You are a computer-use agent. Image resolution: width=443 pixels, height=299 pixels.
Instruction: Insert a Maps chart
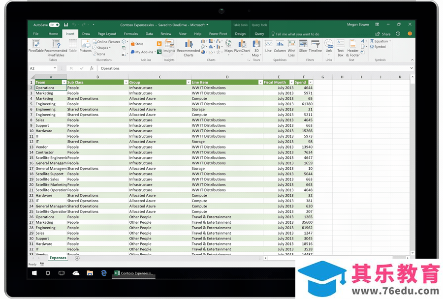[228, 46]
